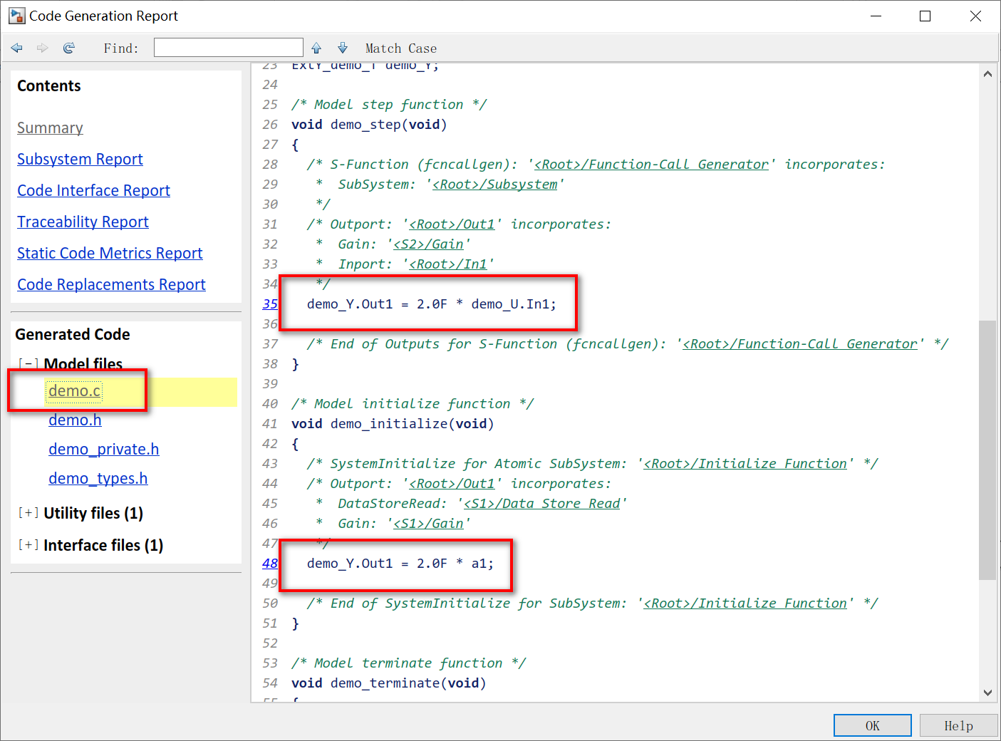The height and width of the screenshot is (741, 1001).
Task: Focus the Find text field
Action: (x=229, y=48)
